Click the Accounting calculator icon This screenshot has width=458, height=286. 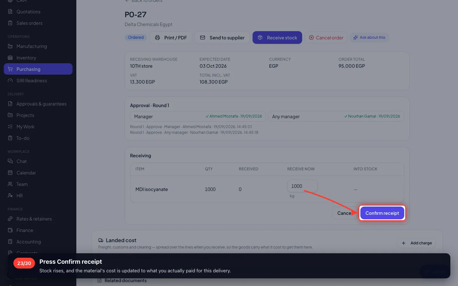click(10, 242)
